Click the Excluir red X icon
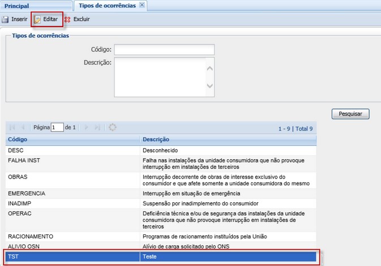381x266 pixels. pyautogui.click(x=67, y=19)
